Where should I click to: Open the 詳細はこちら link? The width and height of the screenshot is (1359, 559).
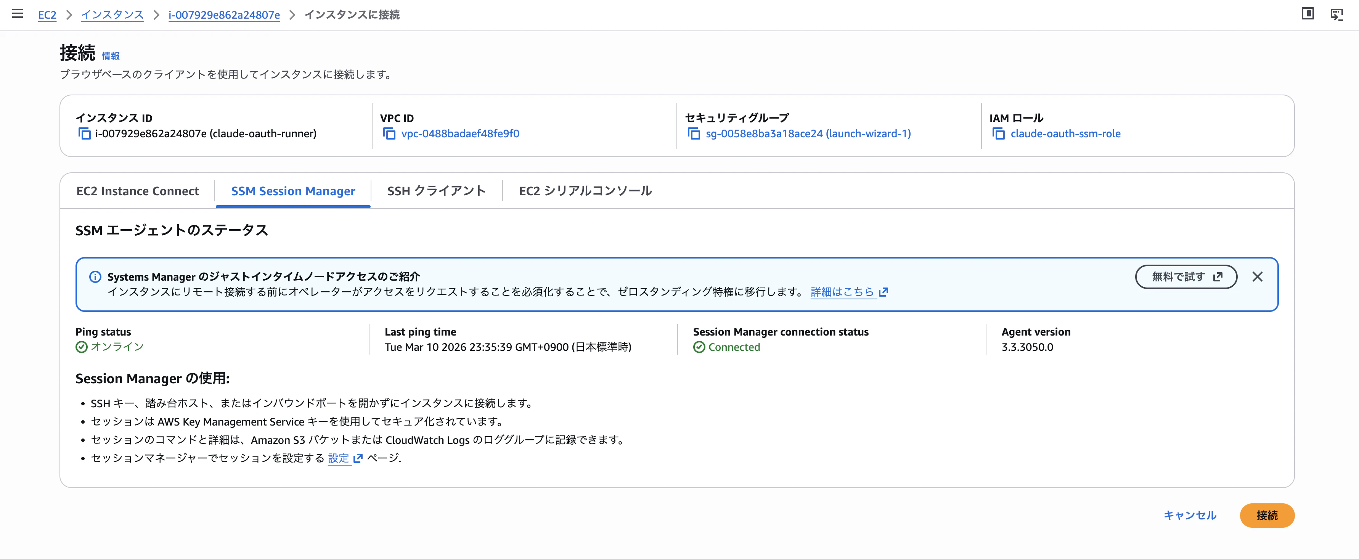click(x=843, y=292)
